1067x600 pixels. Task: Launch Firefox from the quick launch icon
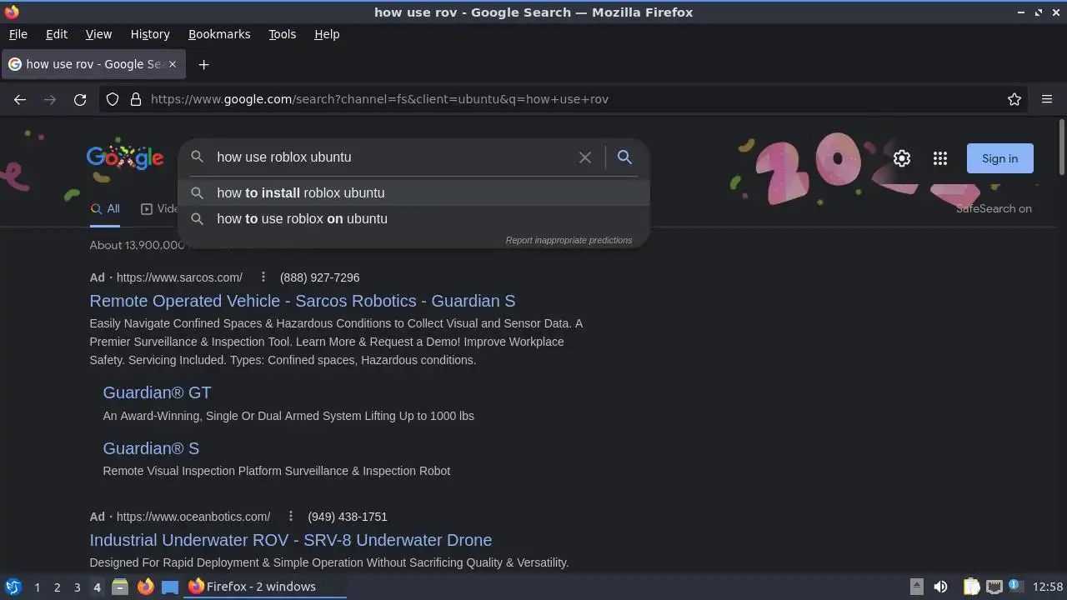pos(145,587)
